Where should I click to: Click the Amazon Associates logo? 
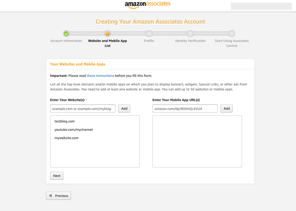click(x=148, y=5)
